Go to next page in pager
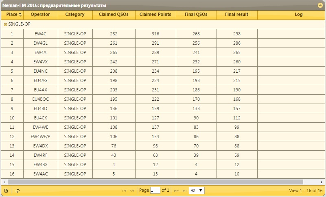Screen dimensions: 326x197 [x=176, y=191]
